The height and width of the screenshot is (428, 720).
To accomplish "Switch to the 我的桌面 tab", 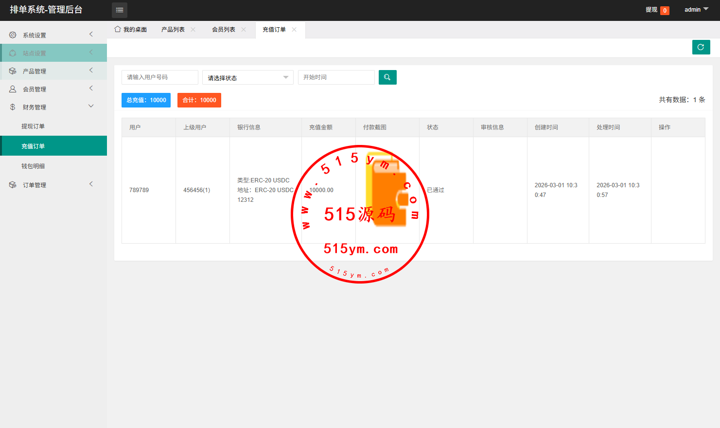I will point(131,30).
